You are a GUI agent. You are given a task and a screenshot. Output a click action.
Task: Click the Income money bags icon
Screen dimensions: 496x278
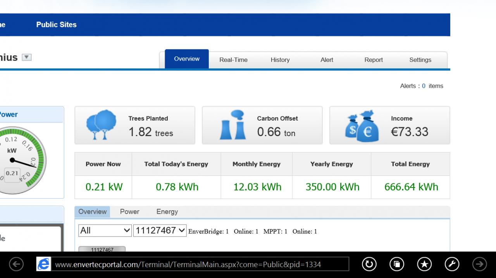362,126
